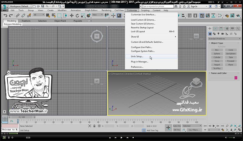The width and height of the screenshot is (243, 141).
Task: Click the Rectangular Selection Region icon
Action: (59, 16)
